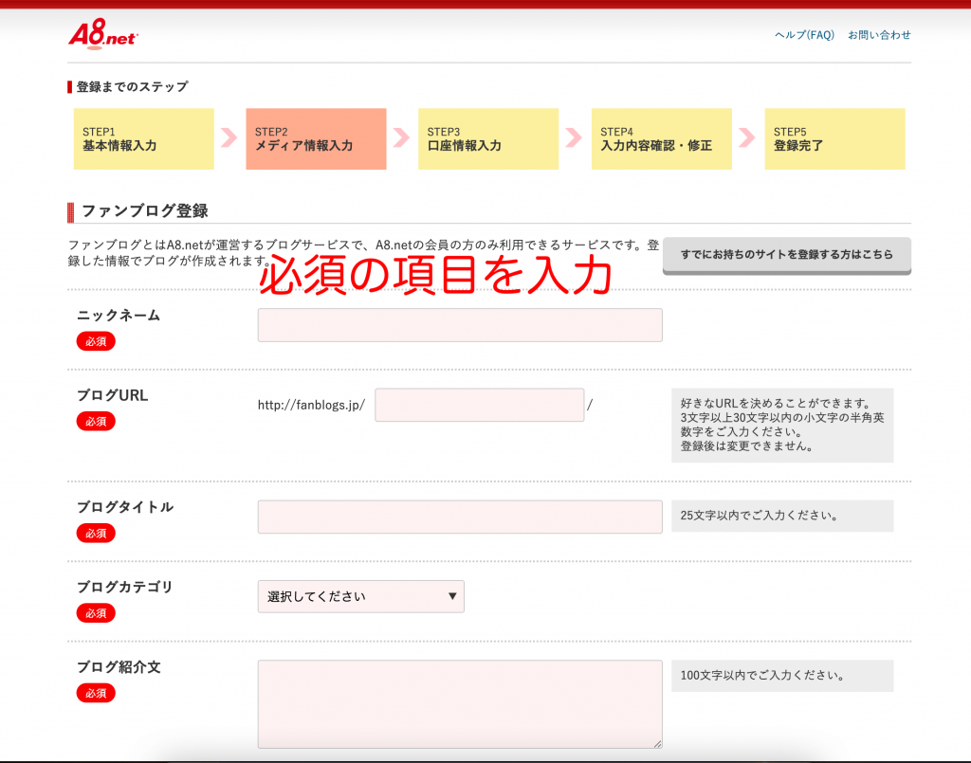Click the 必須 badge under ブログ紹介文
This screenshot has width=971, height=763.
click(96, 694)
